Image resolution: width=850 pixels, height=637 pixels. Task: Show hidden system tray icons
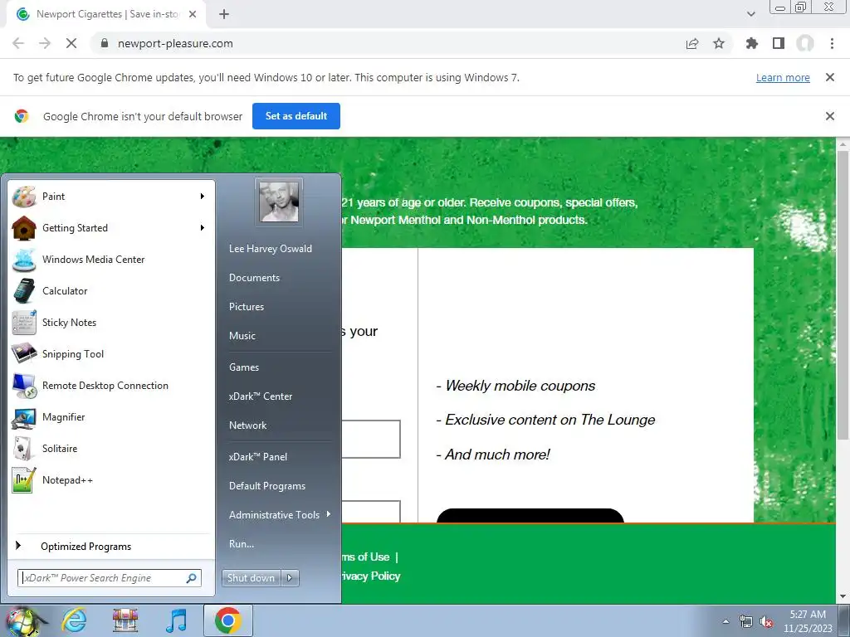(725, 621)
